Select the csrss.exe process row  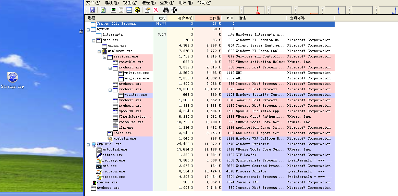[x=210, y=45]
